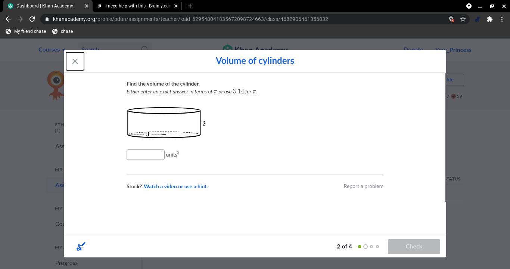This screenshot has height=269, width=510.
Task: Click the second progress dot indicator
Action: [366, 247]
